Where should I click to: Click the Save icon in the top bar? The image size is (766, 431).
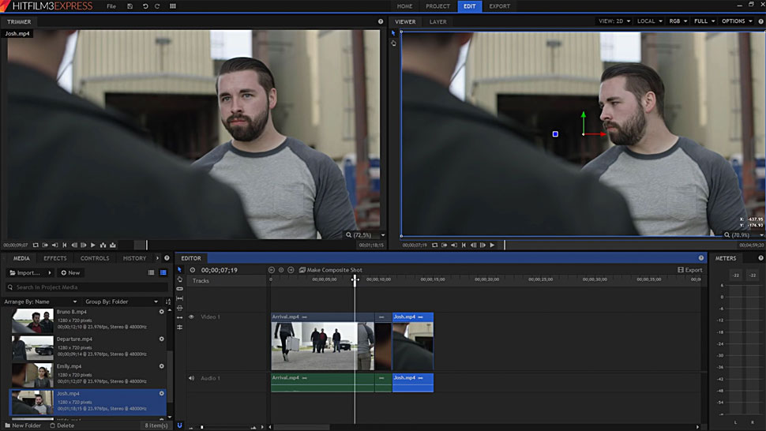click(x=130, y=6)
